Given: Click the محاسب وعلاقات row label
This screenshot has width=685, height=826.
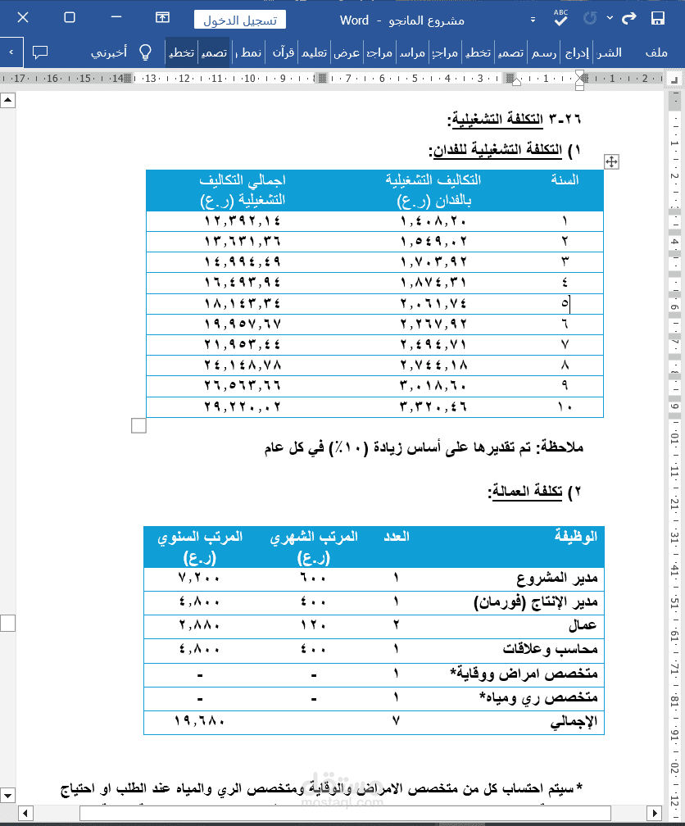Looking at the screenshot, I should (550, 649).
